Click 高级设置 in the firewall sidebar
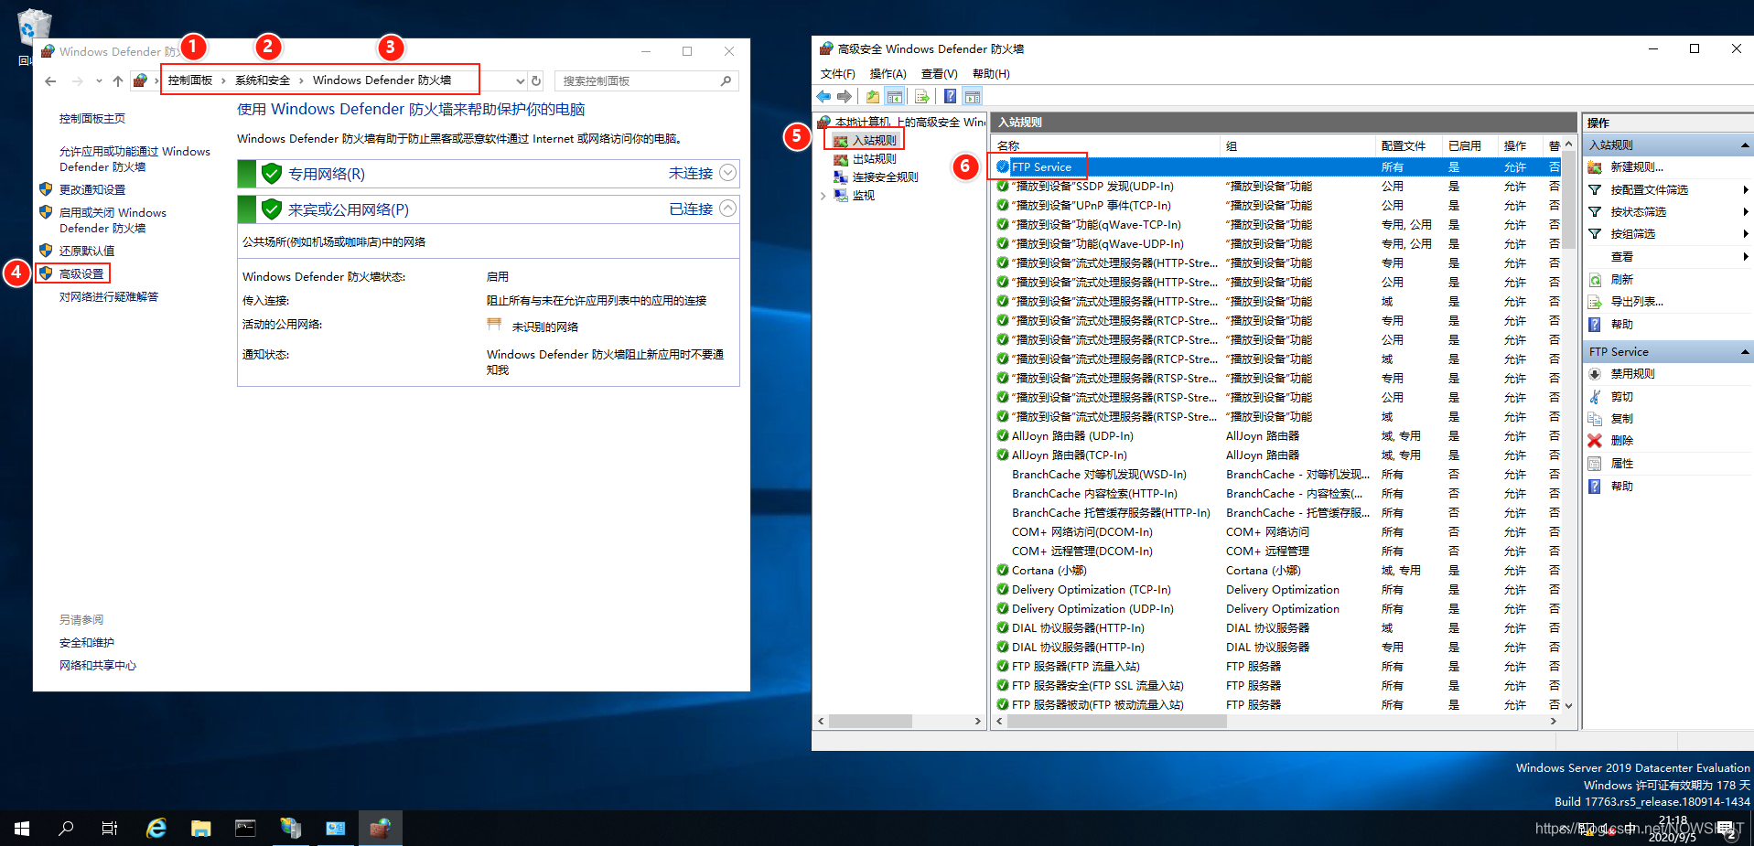 [81, 273]
